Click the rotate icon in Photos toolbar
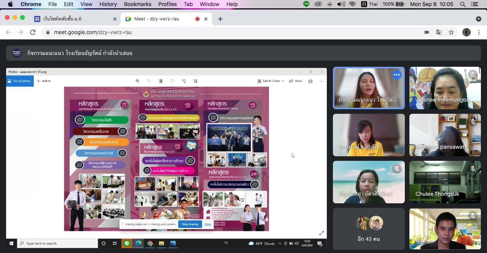 tap(184, 81)
